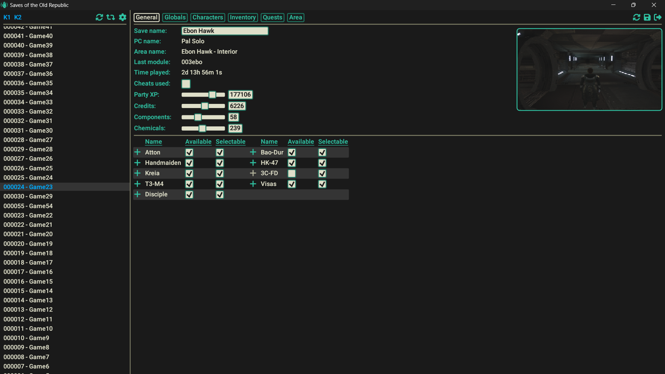Click the Components value field 58

coord(233,117)
